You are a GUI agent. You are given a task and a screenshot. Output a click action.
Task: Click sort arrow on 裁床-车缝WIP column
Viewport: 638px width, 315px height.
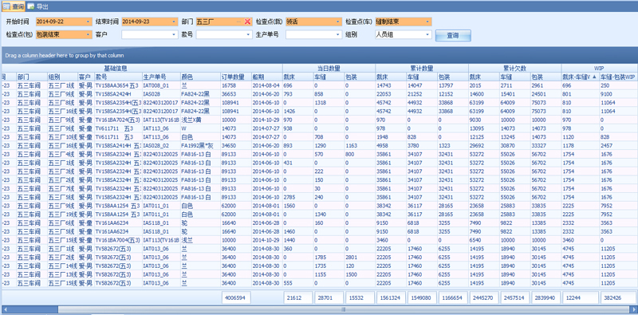click(x=594, y=77)
